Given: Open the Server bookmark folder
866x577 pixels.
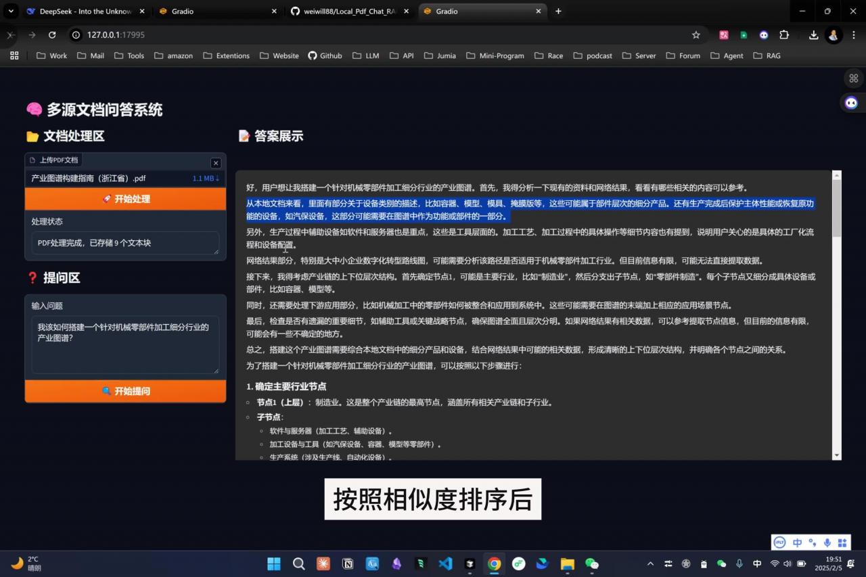Looking at the screenshot, I should coord(639,55).
